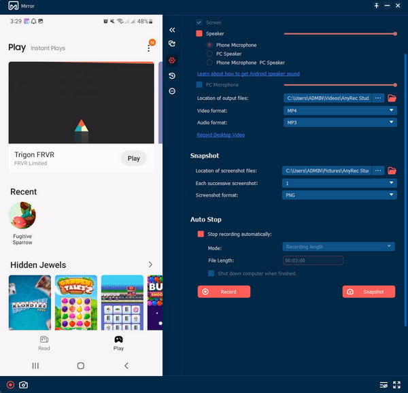Click the screenshot files location path field
Image resolution: width=408 pixels, height=393 pixels.
327,171
